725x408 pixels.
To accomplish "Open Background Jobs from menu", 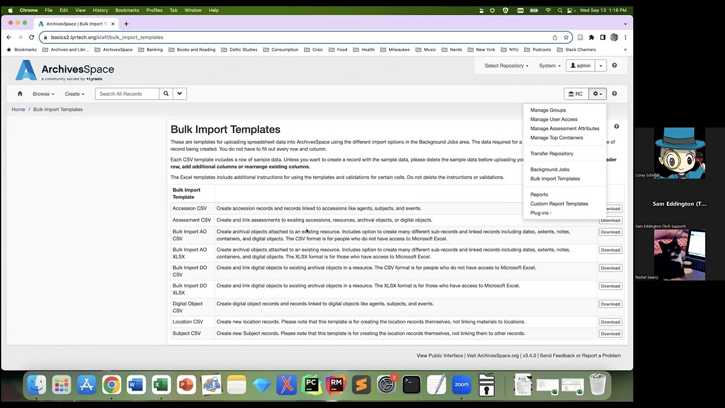I will click(549, 169).
